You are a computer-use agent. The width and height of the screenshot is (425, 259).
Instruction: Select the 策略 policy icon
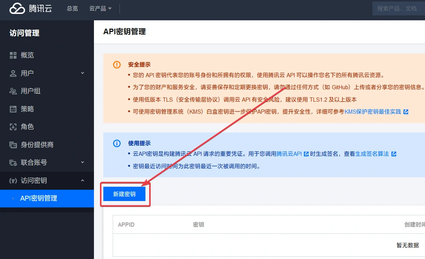[x=13, y=109]
